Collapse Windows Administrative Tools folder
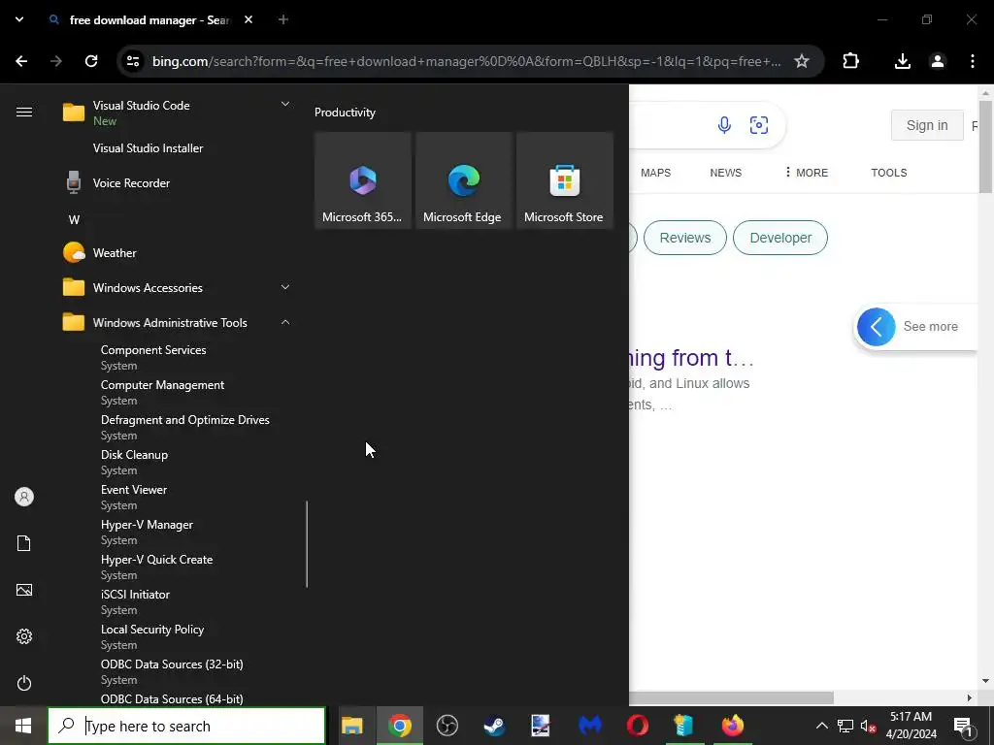 coord(285,322)
